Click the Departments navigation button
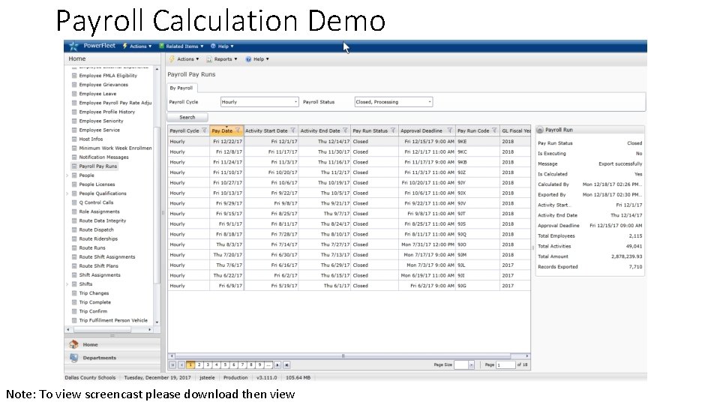This screenshot has width=720, height=405. 112,358
